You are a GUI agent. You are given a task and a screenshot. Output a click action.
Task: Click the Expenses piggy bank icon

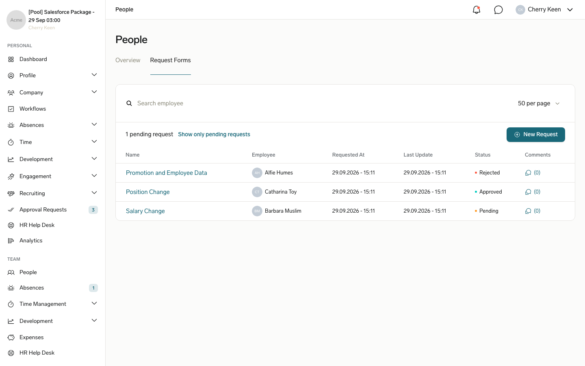11,338
